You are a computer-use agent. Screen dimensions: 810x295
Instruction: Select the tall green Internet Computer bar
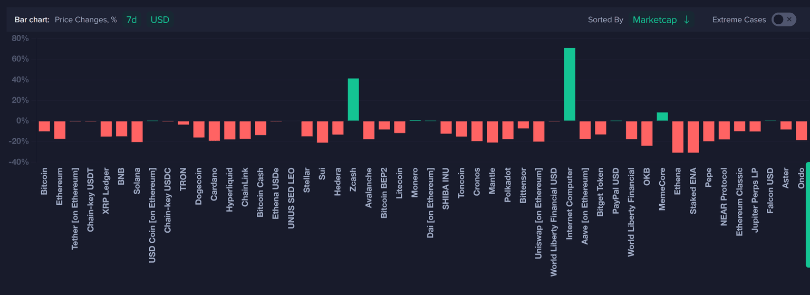[x=570, y=84]
